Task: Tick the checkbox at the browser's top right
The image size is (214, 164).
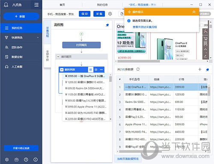Action: pos(202,25)
